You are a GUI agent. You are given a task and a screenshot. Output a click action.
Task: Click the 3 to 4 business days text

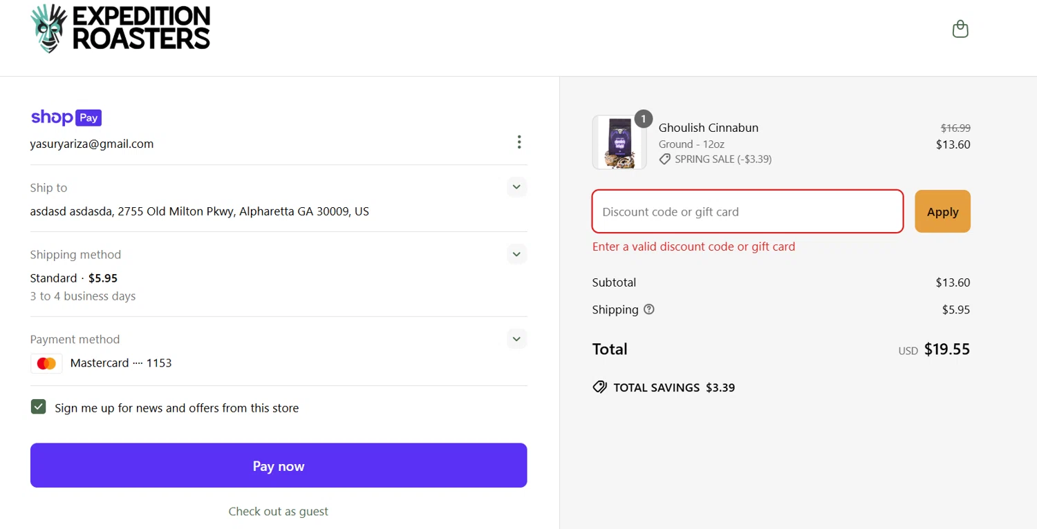(83, 296)
